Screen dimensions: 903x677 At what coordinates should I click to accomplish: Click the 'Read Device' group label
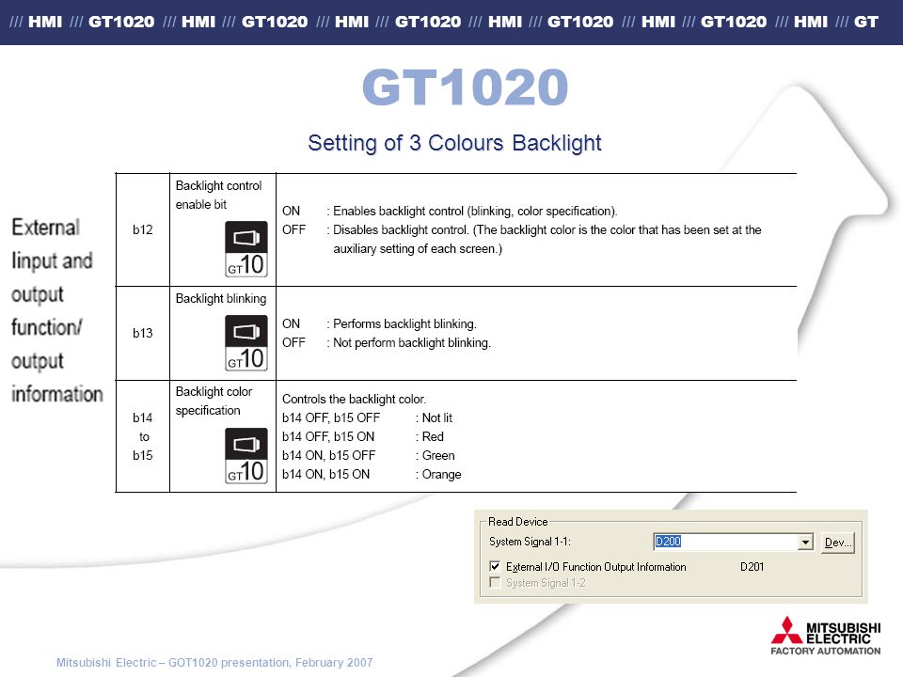pos(517,522)
